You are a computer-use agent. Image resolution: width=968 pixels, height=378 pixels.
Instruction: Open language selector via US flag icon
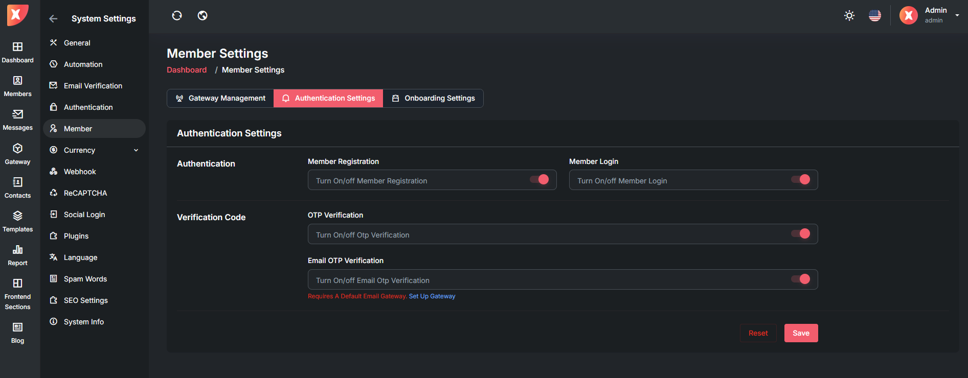(875, 16)
